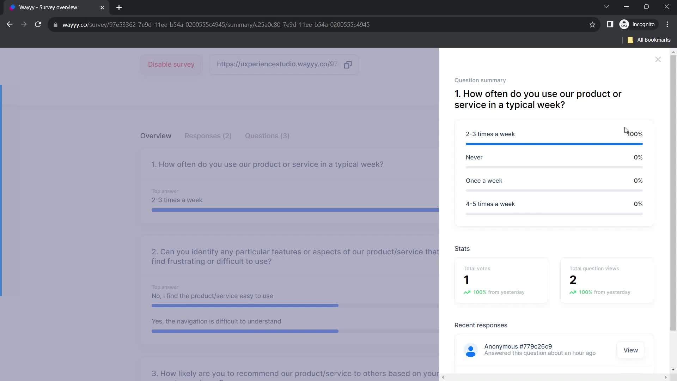This screenshot has height=381, width=677.
Task: Click the green trend icon under Total votes
Action: tap(467, 292)
